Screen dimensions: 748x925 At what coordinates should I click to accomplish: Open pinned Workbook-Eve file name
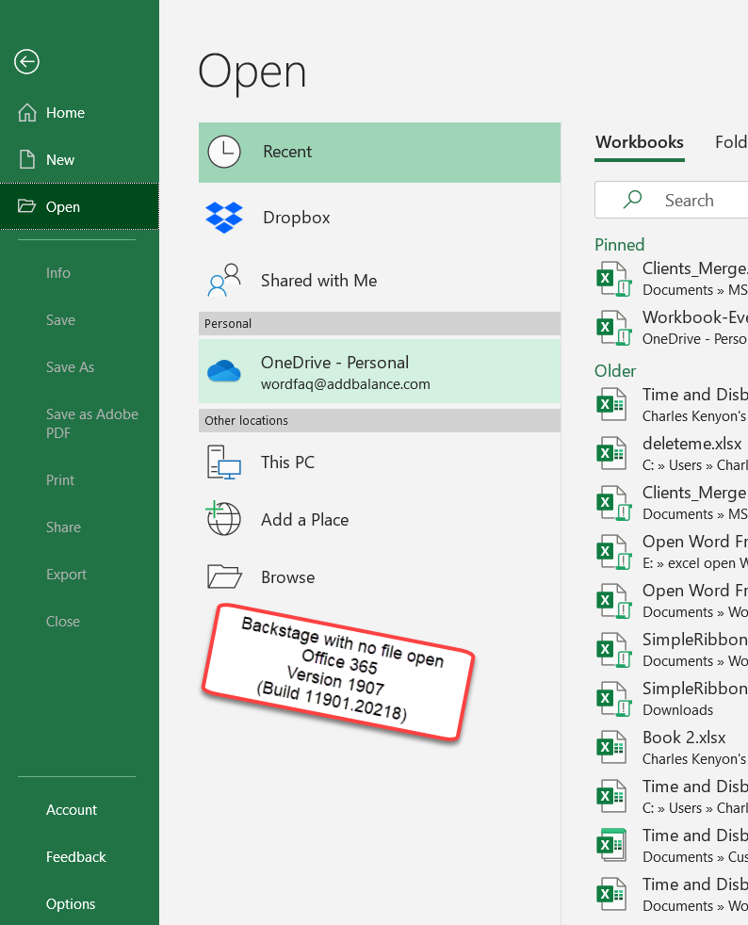coord(695,317)
